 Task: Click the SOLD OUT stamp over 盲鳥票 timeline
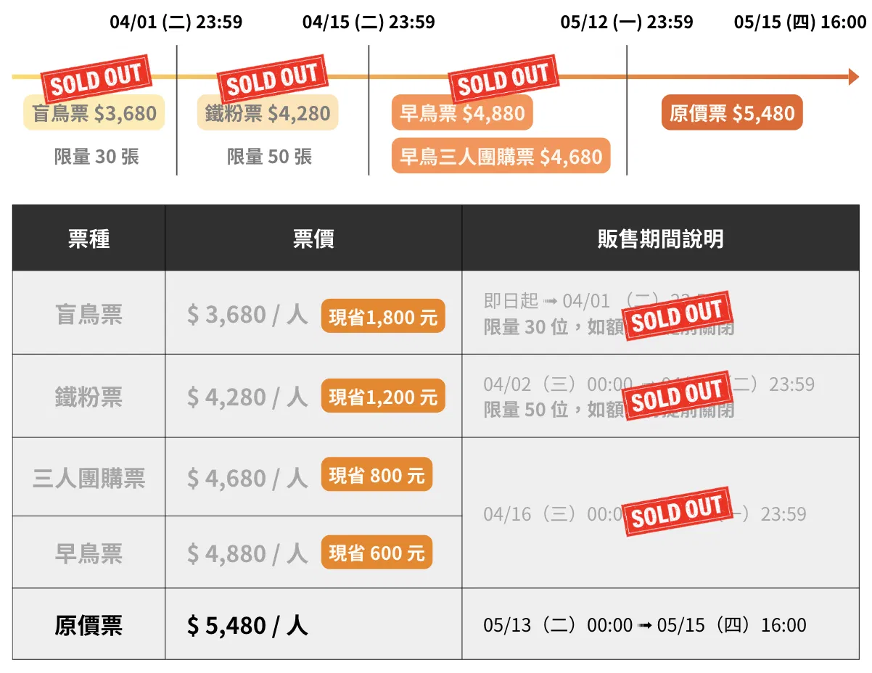tap(96, 79)
